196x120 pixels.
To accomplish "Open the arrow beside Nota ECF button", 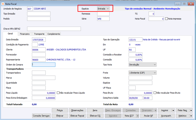I will 138,116.
